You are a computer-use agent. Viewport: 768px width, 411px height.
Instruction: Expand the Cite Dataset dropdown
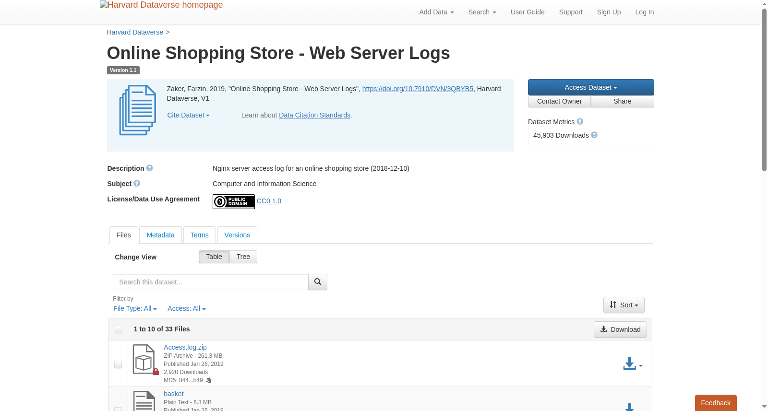tap(188, 115)
